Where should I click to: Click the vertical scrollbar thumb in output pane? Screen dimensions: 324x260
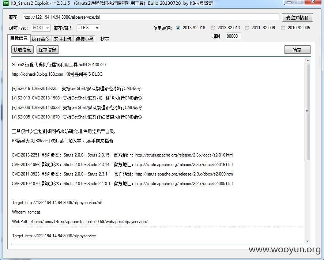tap(308, 112)
